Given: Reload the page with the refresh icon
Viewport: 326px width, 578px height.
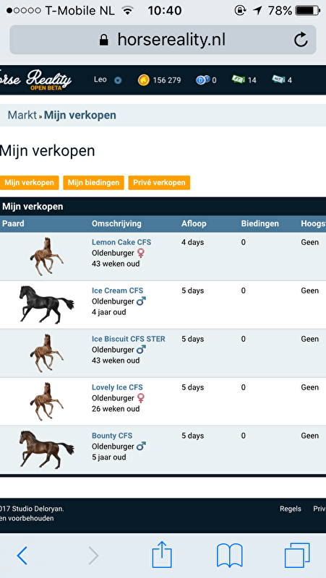Looking at the screenshot, I should 301,40.
